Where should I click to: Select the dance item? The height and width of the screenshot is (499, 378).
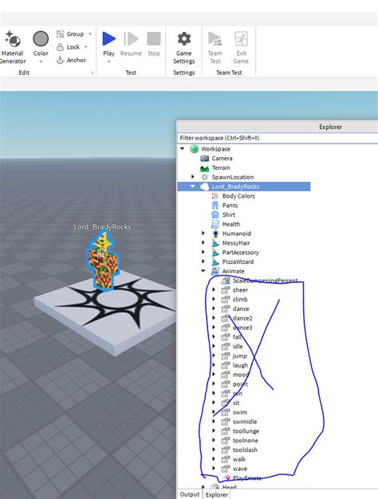[x=241, y=308]
